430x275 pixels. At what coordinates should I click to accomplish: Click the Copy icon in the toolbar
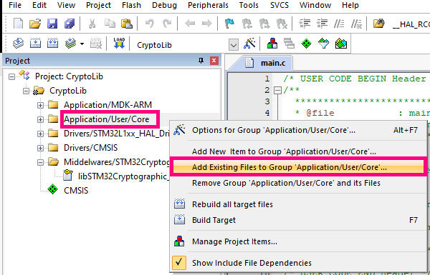(x=110, y=24)
